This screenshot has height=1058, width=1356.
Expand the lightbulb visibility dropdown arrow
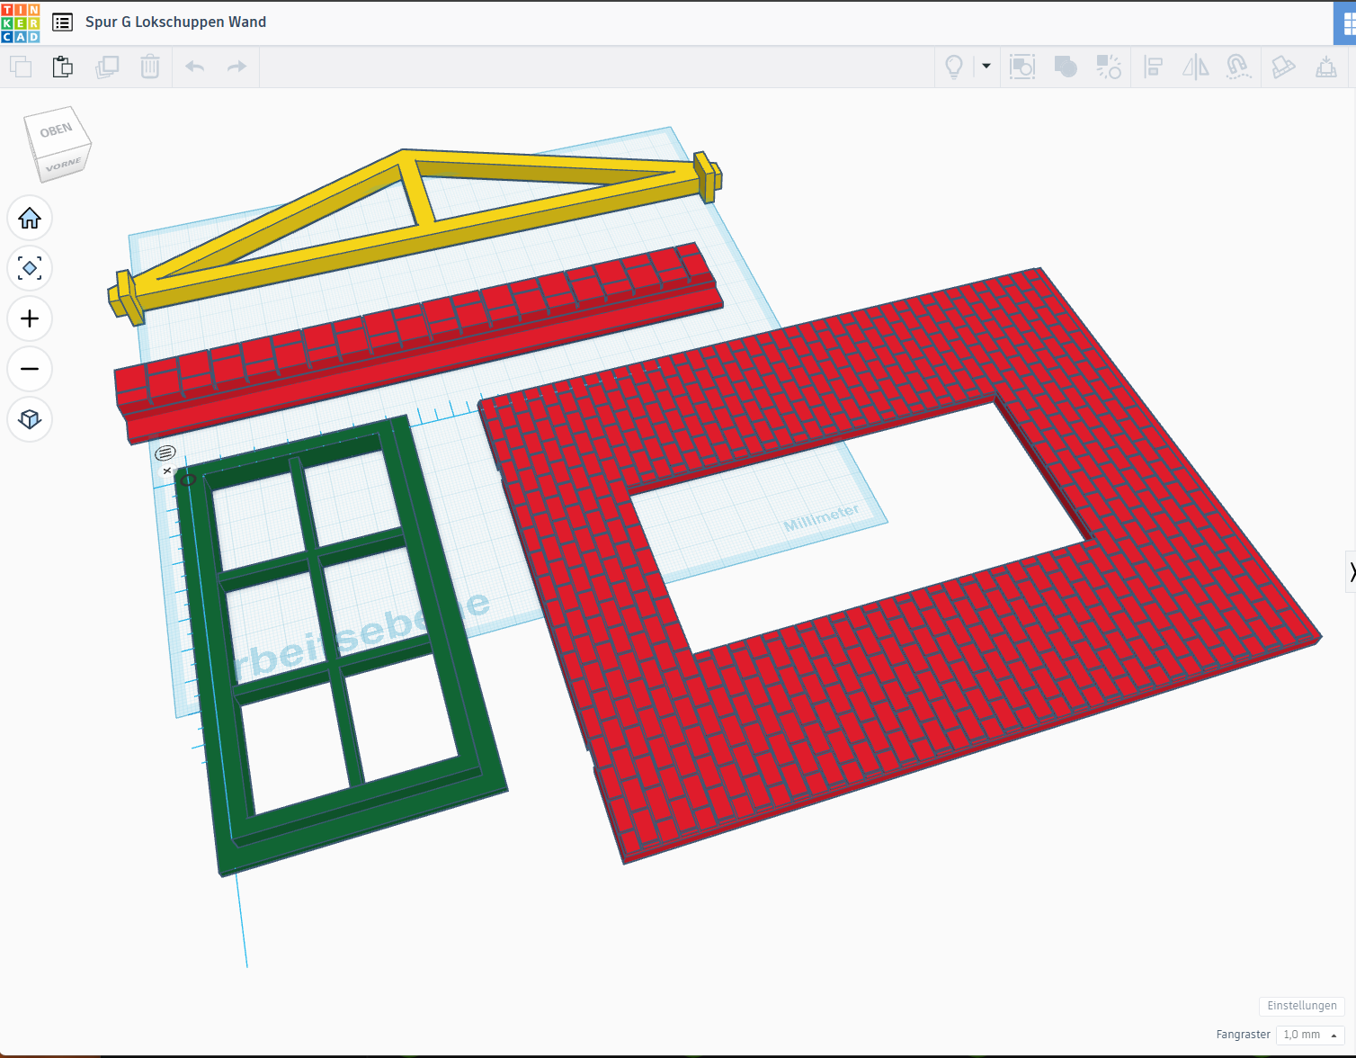[986, 67]
